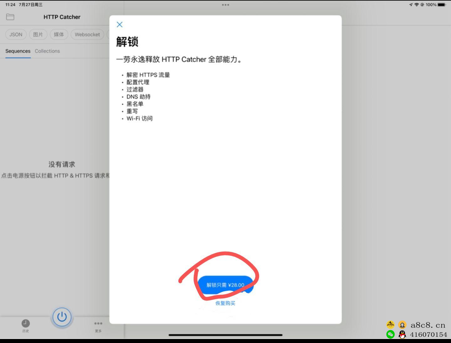Select the Websocket filter chip

click(87, 34)
